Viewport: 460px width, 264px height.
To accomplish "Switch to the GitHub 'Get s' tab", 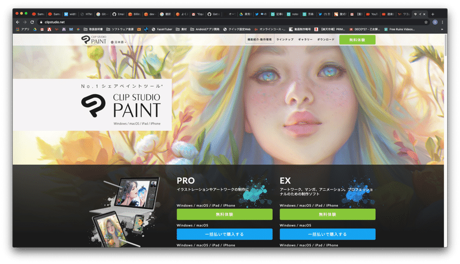I will pyautogui.click(x=213, y=14).
